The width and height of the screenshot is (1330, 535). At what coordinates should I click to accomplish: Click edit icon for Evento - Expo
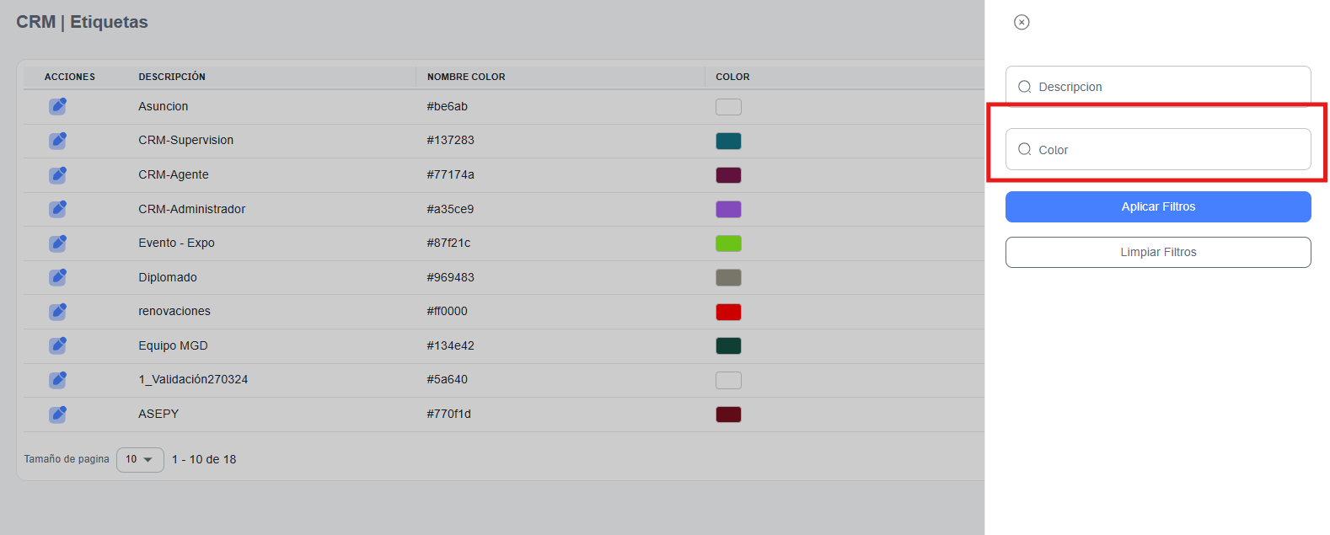pyautogui.click(x=57, y=243)
